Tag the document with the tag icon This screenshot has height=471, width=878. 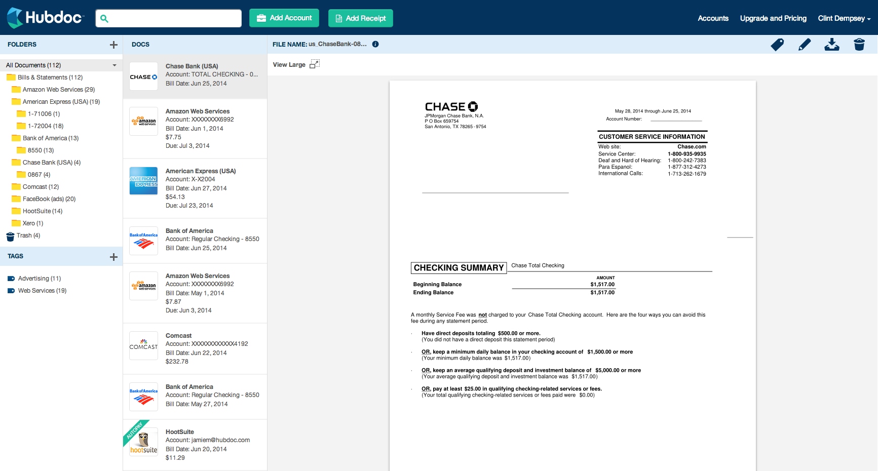[777, 45]
